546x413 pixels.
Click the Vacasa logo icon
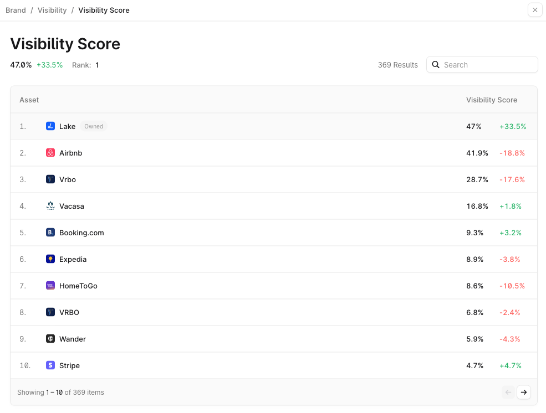50,206
